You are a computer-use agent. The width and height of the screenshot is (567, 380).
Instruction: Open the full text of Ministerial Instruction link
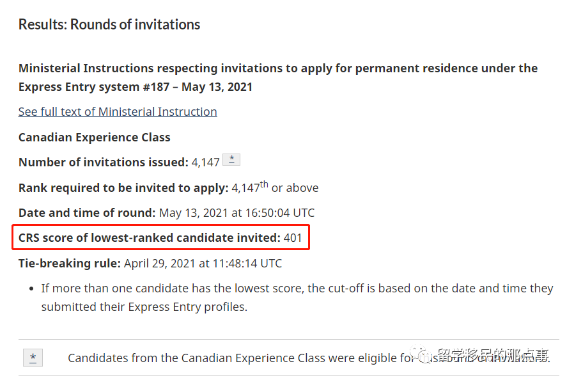[118, 112]
